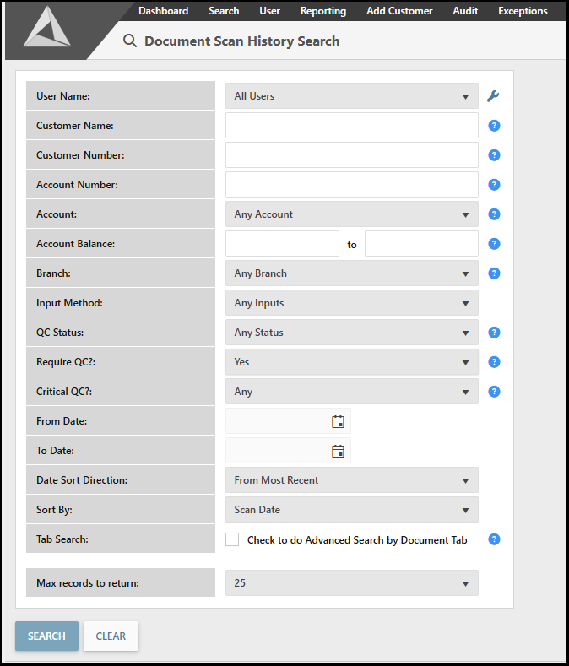Viewport: 569px width, 666px height.
Task: Open the To Date calendar picker
Action: click(x=338, y=451)
